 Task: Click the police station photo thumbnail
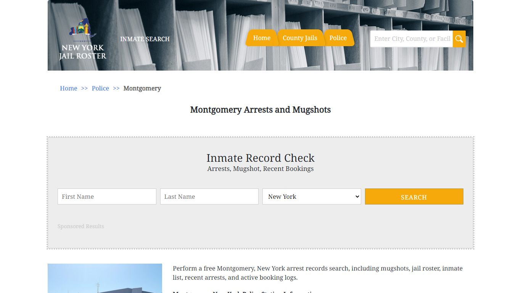pyautogui.click(x=105, y=278)
